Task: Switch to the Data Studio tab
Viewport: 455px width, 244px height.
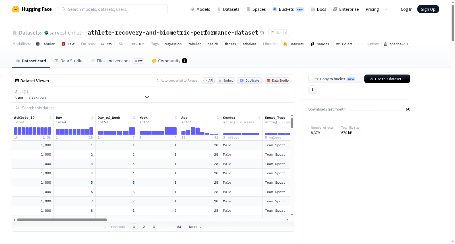Action: (69, 61)
